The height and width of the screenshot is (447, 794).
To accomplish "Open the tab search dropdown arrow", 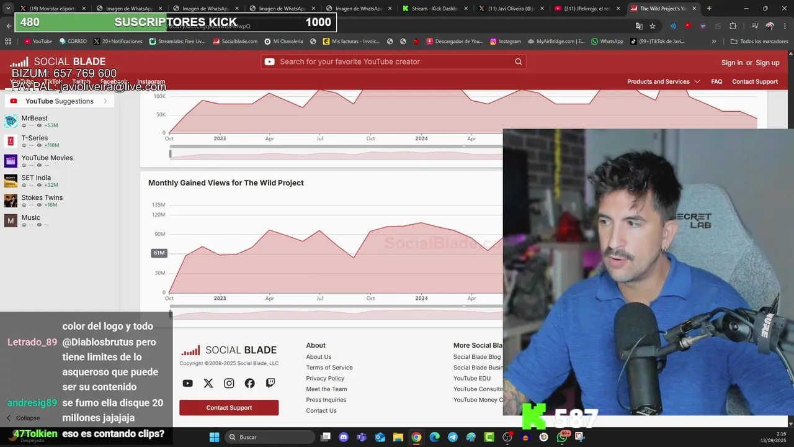I will point(8,9).
